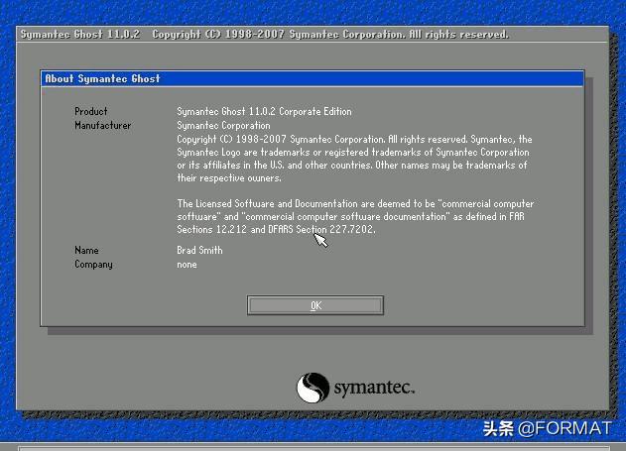
Task: Click the Company label
Action: [x=93, y=265]
